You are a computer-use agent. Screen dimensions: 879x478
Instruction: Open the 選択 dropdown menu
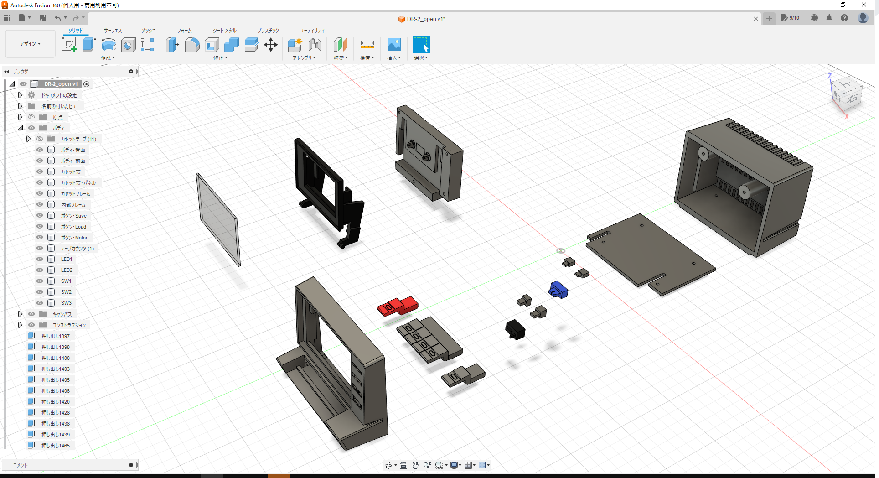click(420, 57)
